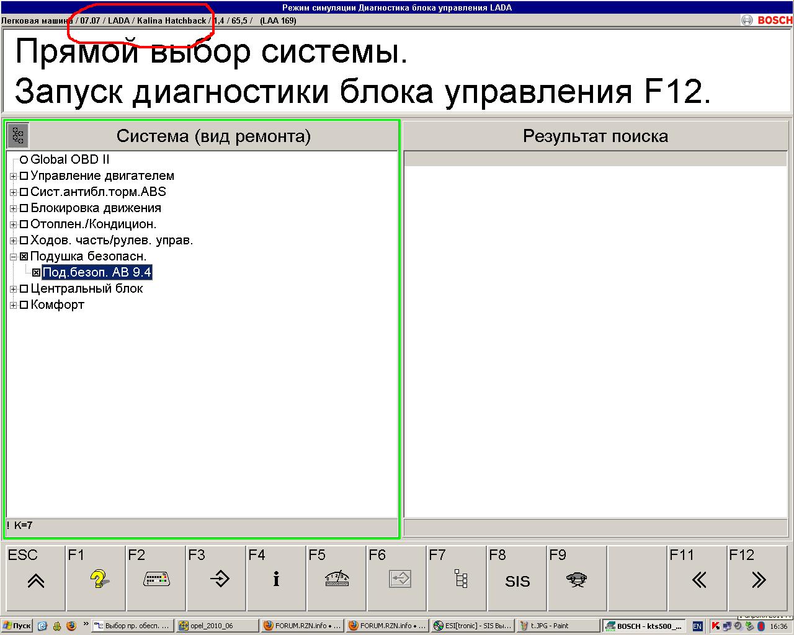
Task: Open F4 information icon
Action: (x=276, y=579)
